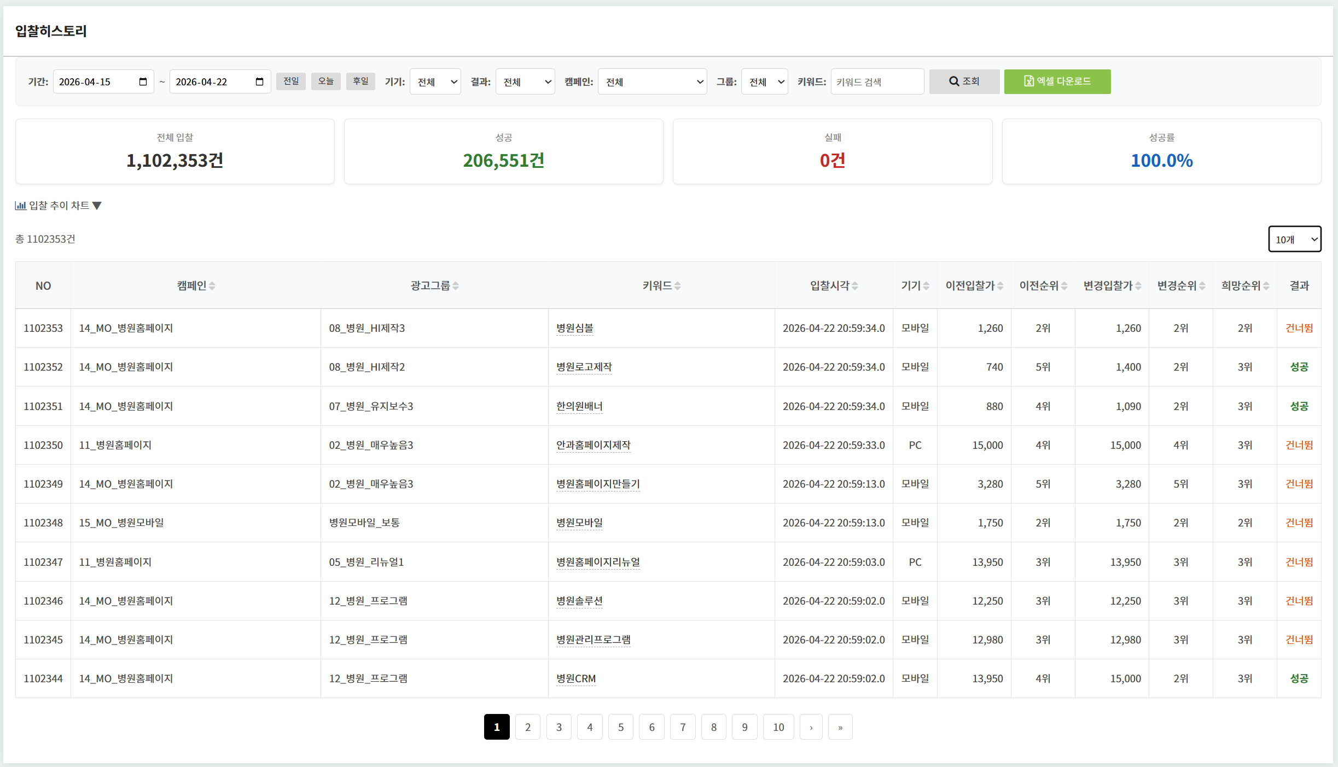Focus the 키워드 검색 input field
Screen dimensions: 1338x767
coord(877,82)
